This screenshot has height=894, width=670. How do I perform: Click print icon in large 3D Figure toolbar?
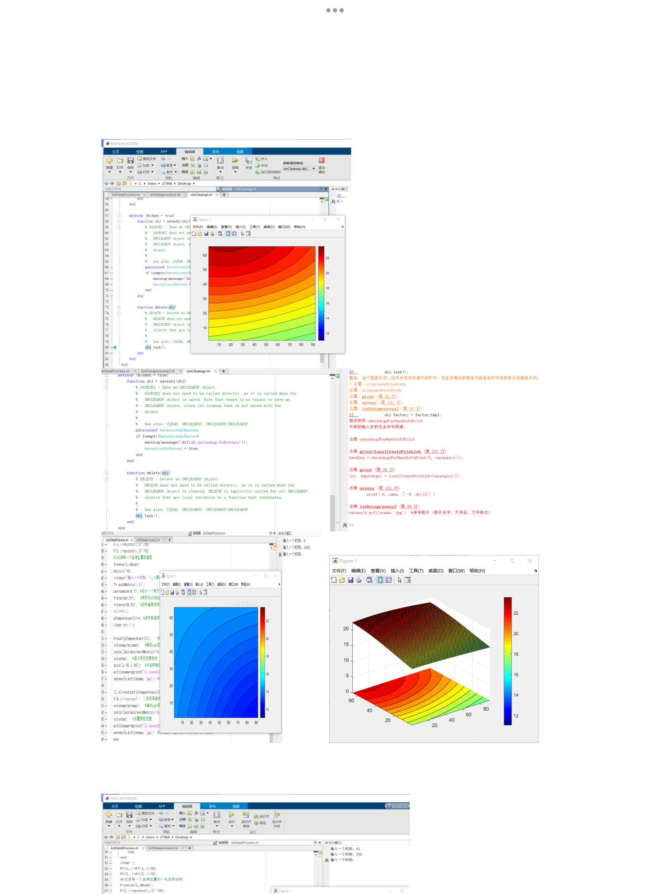[x=359, y=580]
